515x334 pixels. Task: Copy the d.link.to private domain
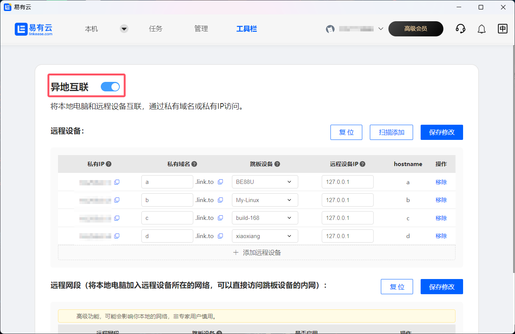(x=220, y=236)
